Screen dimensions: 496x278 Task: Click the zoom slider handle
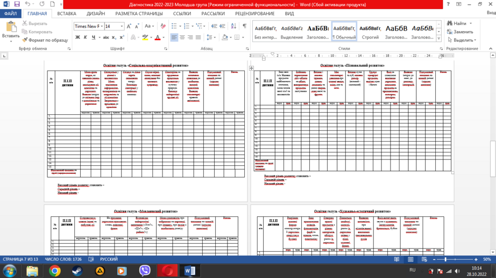click(x=445, y=260)
